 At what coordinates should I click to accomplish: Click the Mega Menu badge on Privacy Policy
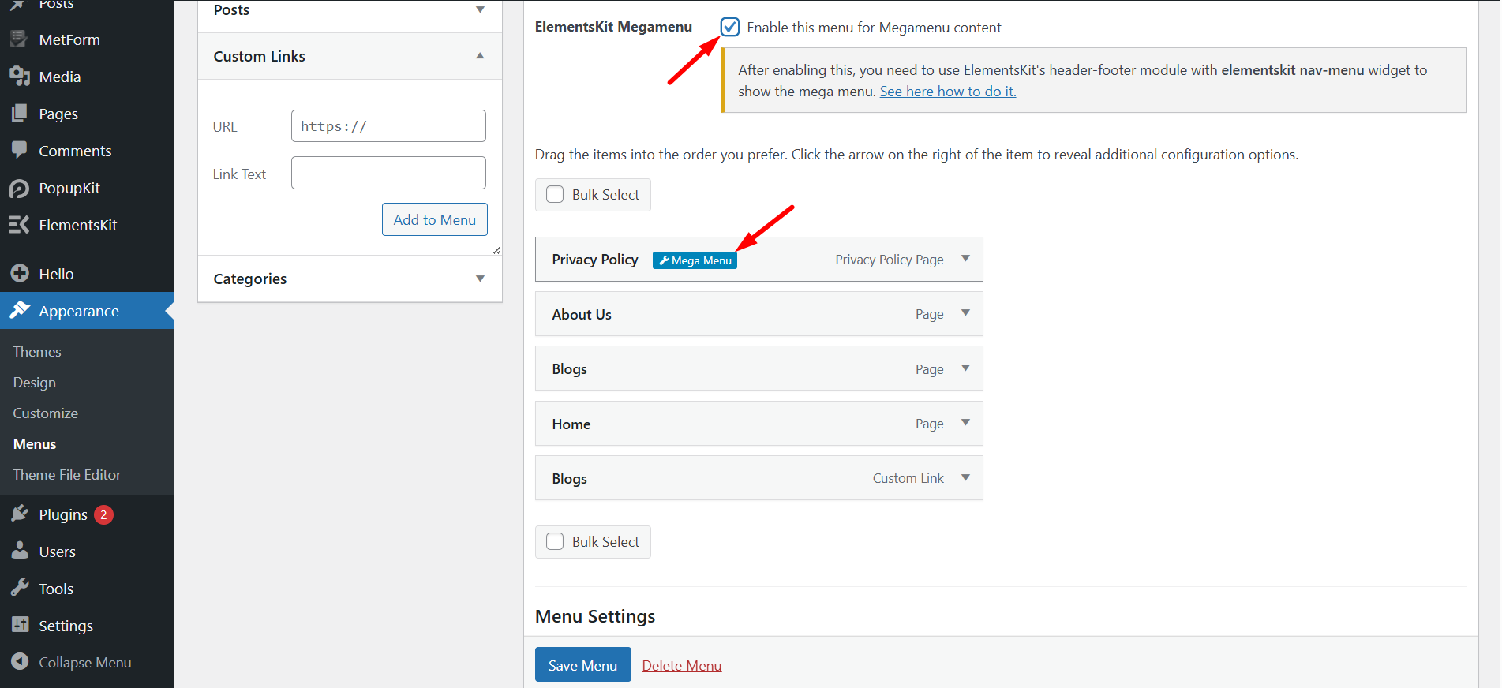coord(695,260)
